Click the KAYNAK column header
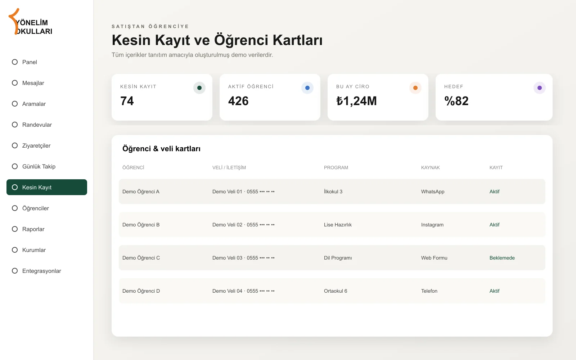The width and height of the screenshot is (576, 360). 431,167
